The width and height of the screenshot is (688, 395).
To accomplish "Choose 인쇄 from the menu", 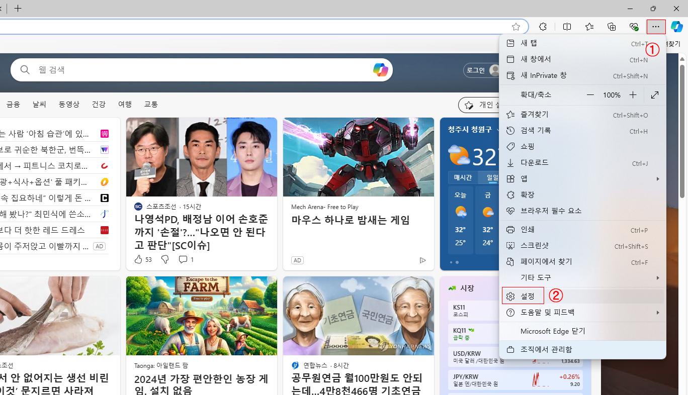I will tap(582, 230).
